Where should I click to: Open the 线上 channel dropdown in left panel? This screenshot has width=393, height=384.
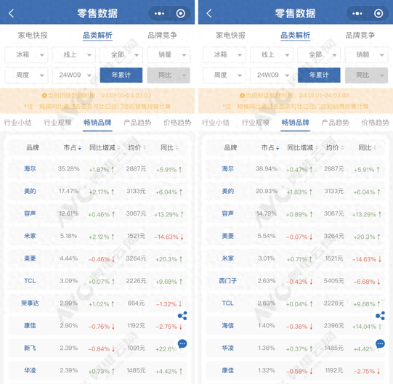(73, 54)
